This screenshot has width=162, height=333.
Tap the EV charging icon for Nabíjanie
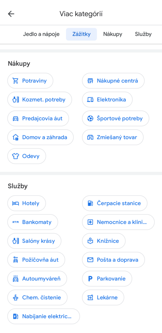pyautogui.click(x=16, y=316)
